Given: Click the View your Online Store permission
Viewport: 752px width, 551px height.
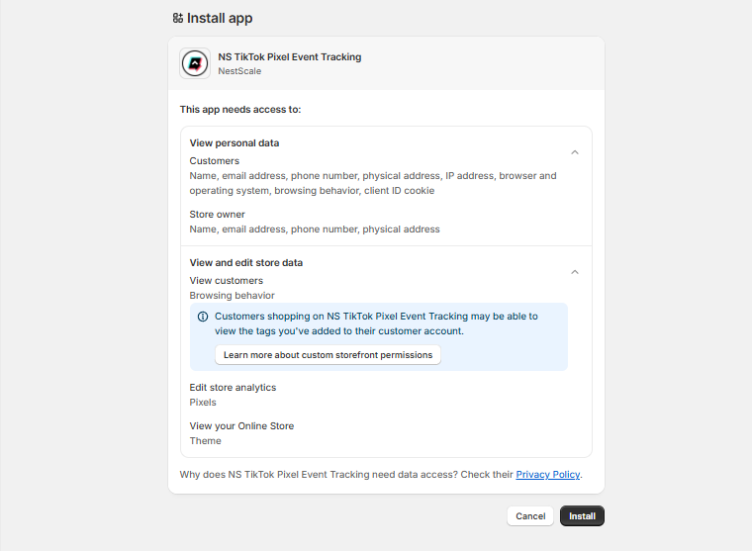Looking at the screenshot, I should (241, 425).
